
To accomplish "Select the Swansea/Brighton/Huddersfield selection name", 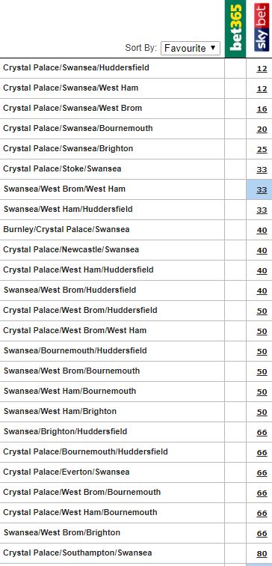I will point(65,431).
